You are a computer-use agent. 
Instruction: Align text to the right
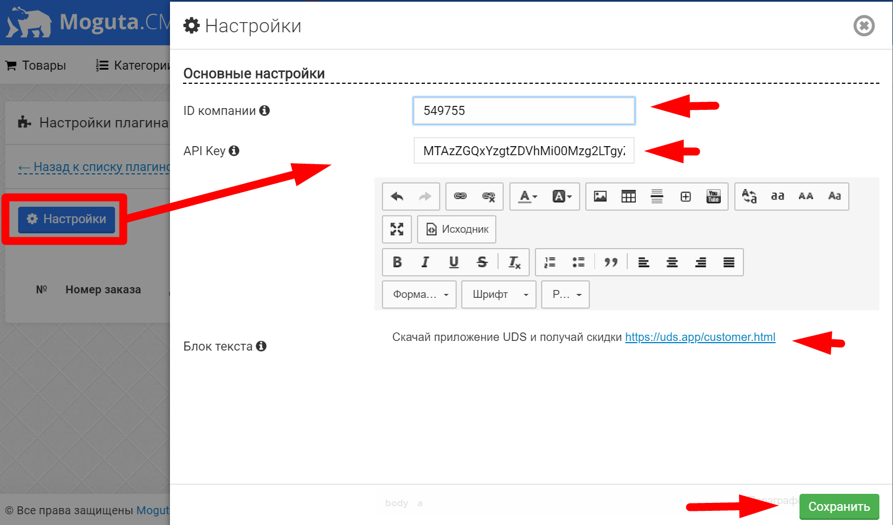click(700, 262)
